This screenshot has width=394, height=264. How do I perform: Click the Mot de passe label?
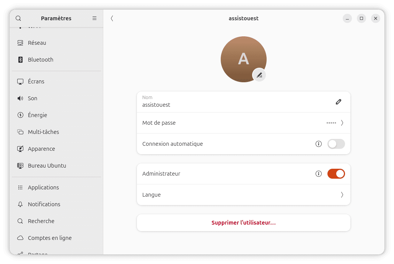coord(159,123)
